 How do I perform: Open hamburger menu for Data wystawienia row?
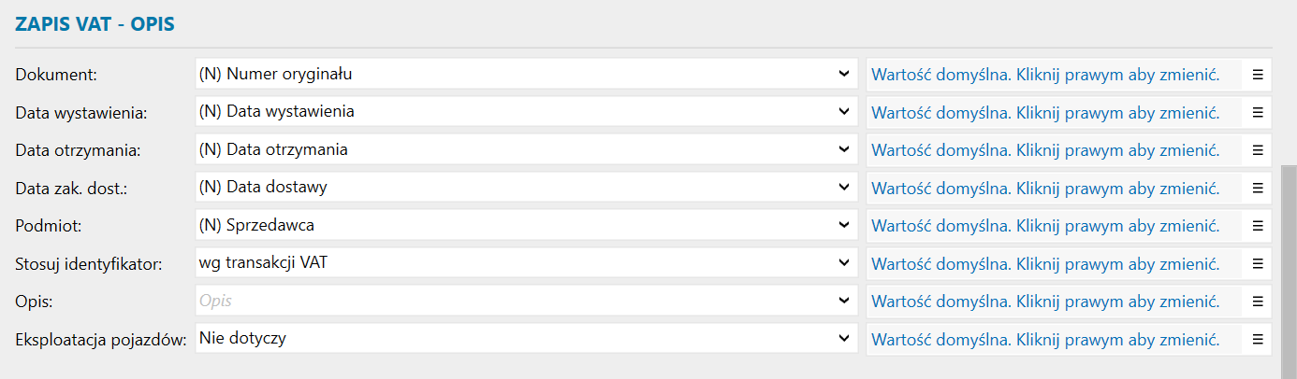(1258, 112)
